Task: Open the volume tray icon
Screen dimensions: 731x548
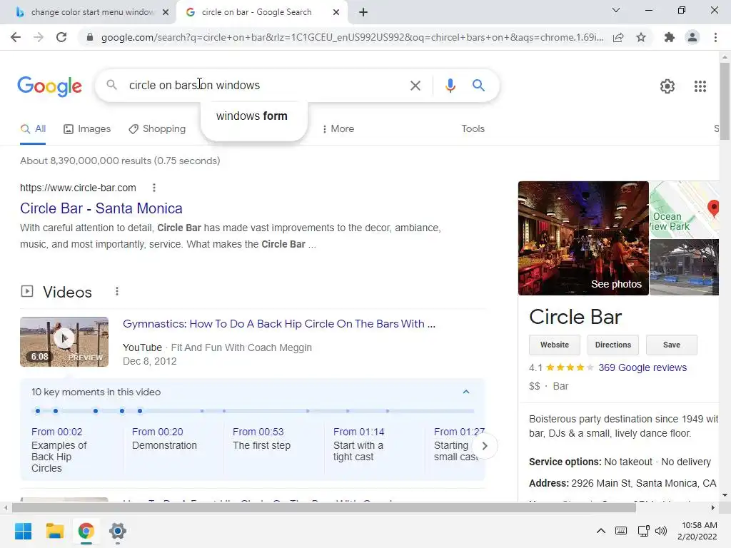Action: [x=660, y=531]
